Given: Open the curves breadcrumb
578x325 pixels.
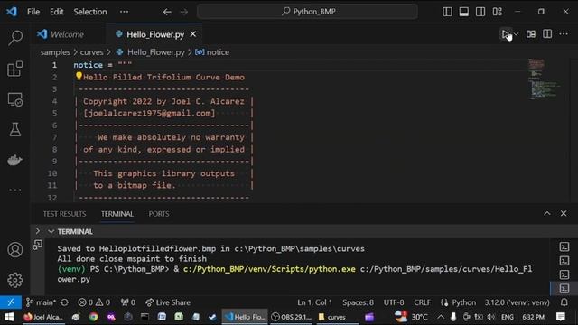Looking at the screenshot, I should [x=92, y=52].
